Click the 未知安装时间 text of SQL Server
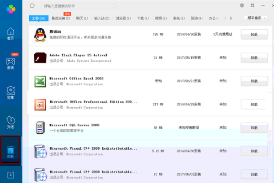274x183 pixels. pyautogui.click(x=189, y=128)
